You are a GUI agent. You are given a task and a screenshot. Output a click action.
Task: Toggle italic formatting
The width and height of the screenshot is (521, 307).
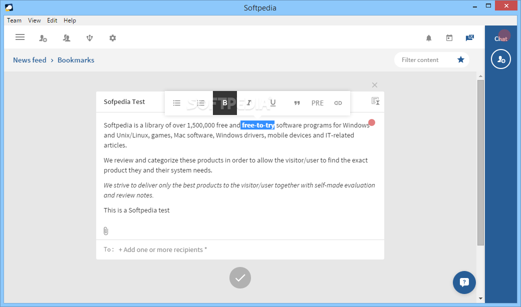pos(249,103)
